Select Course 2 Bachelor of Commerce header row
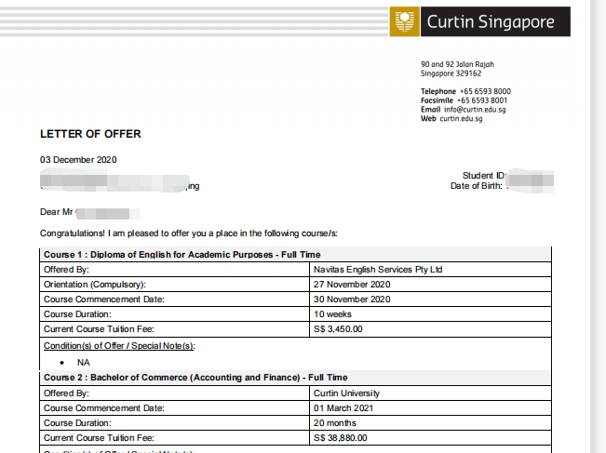The width and height of the screenshot is (606, 453). [x=295, y=378]
